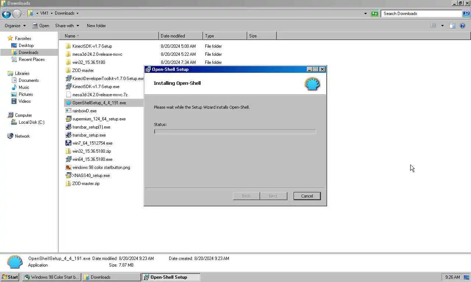Screen dimensions: 471x282
Task: Select Desktop in the navigation pane
Action: coord(26,46)
